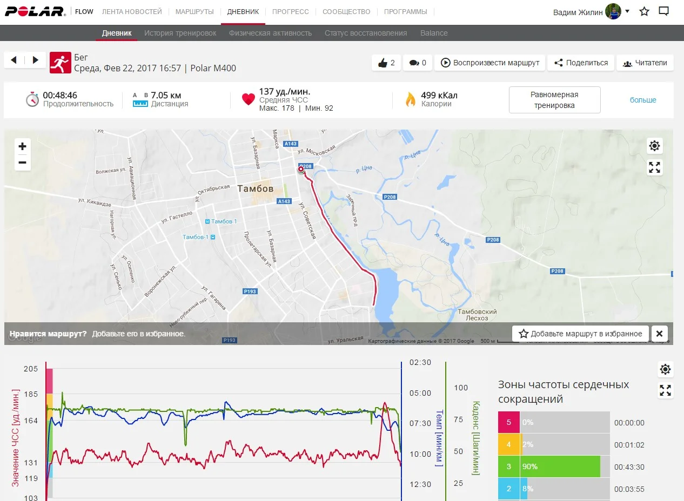Open the Читатели followers button
Image resolution: width=684 pixels, height=501 pixels.
click(645, 63)
